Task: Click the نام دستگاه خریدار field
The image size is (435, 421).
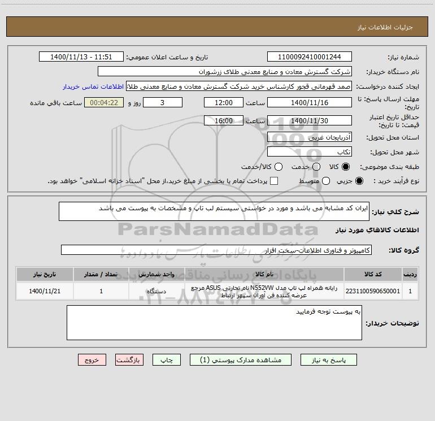Action: [225, 71]
